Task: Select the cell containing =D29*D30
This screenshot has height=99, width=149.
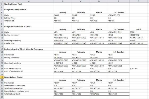Action: coord(99,88)
